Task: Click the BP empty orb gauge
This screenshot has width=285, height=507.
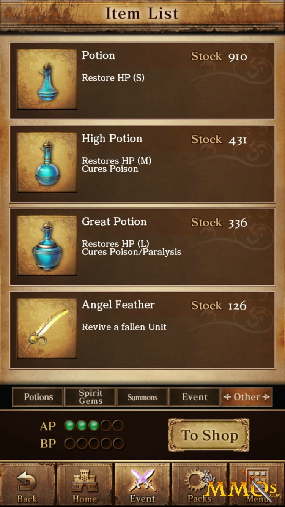Action: pos(94,443)
